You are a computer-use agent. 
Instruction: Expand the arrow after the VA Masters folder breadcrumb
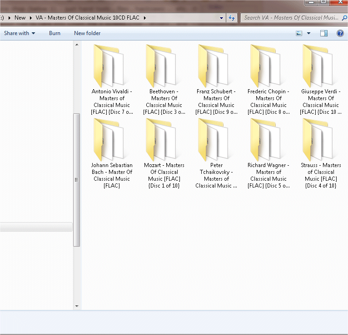[145, 18]
